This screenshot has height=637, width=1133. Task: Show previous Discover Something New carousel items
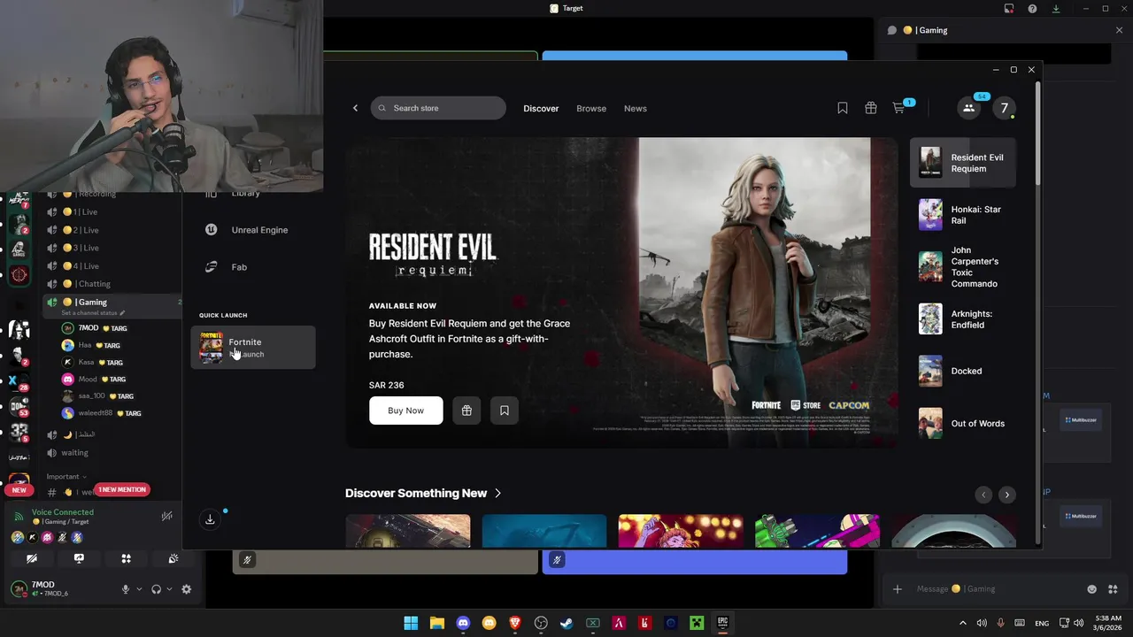point(983,495)
